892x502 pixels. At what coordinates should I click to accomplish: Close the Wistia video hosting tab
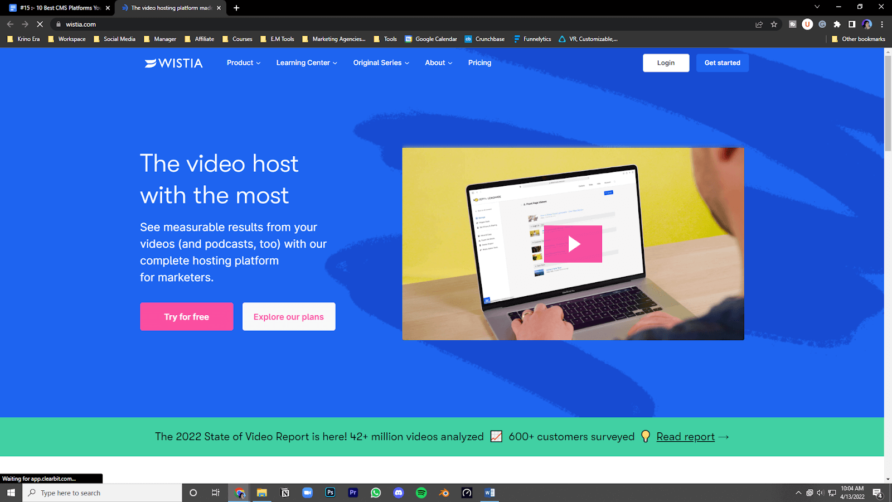(x=219, y=8)
